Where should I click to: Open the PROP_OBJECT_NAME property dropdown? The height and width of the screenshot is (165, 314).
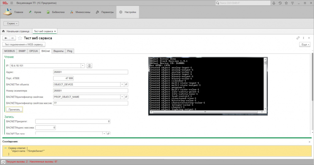[x=122, y=97]
